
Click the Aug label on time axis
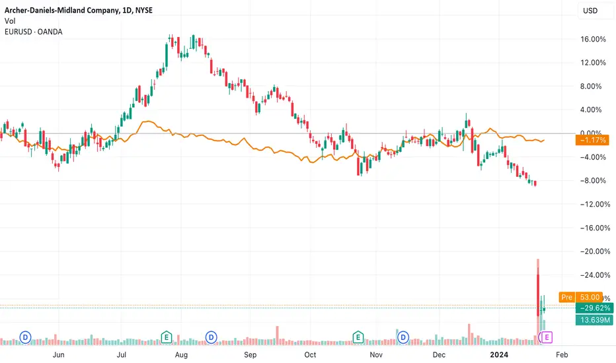181,355
